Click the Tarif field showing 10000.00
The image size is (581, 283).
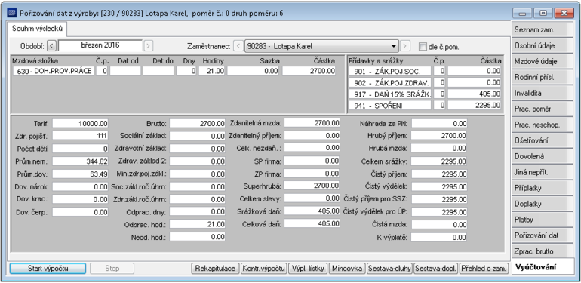(x=81, y=123)
